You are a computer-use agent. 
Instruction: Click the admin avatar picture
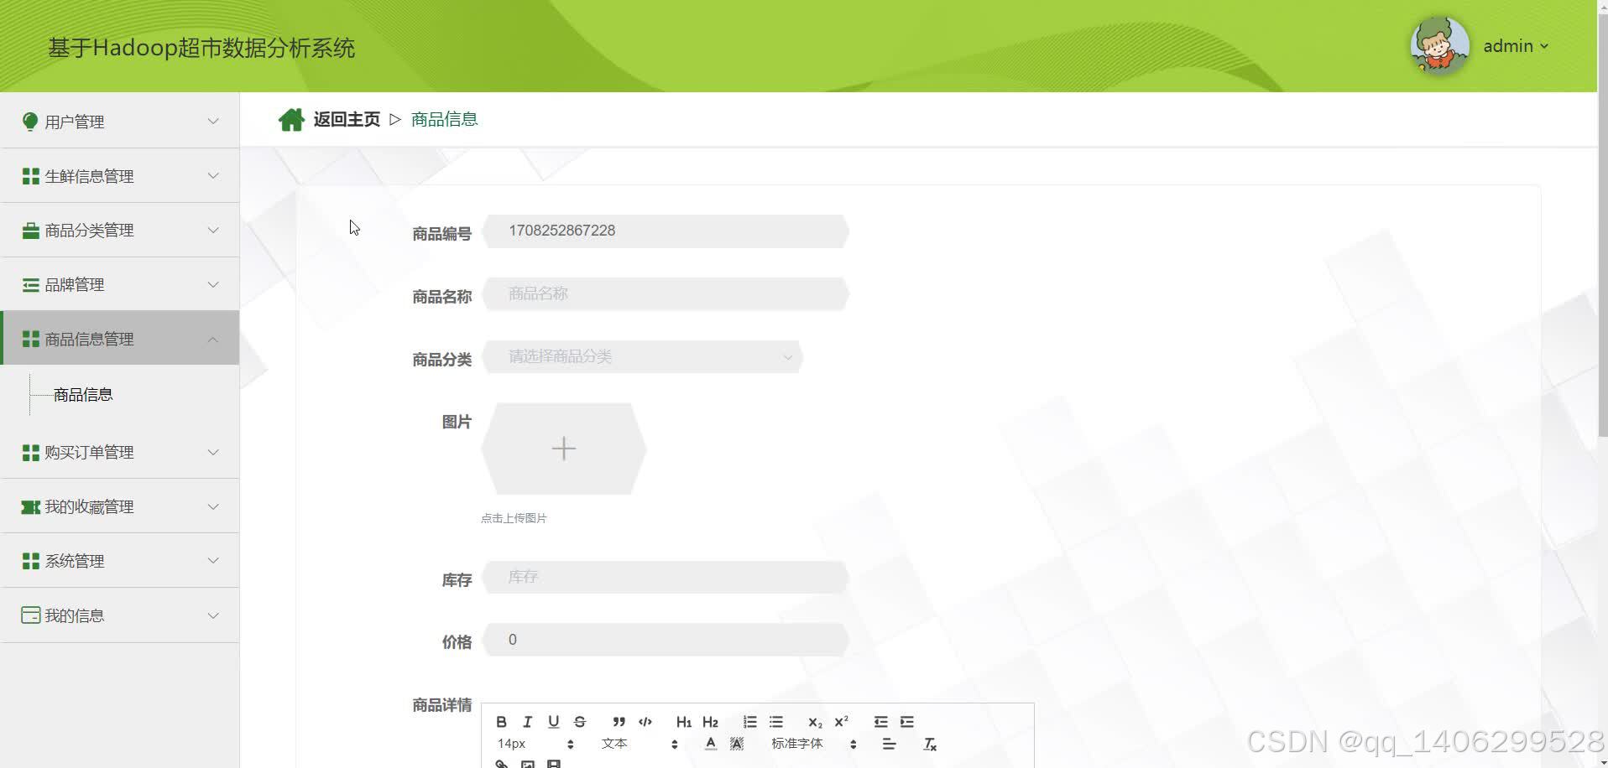click(x=1439, y=46)
